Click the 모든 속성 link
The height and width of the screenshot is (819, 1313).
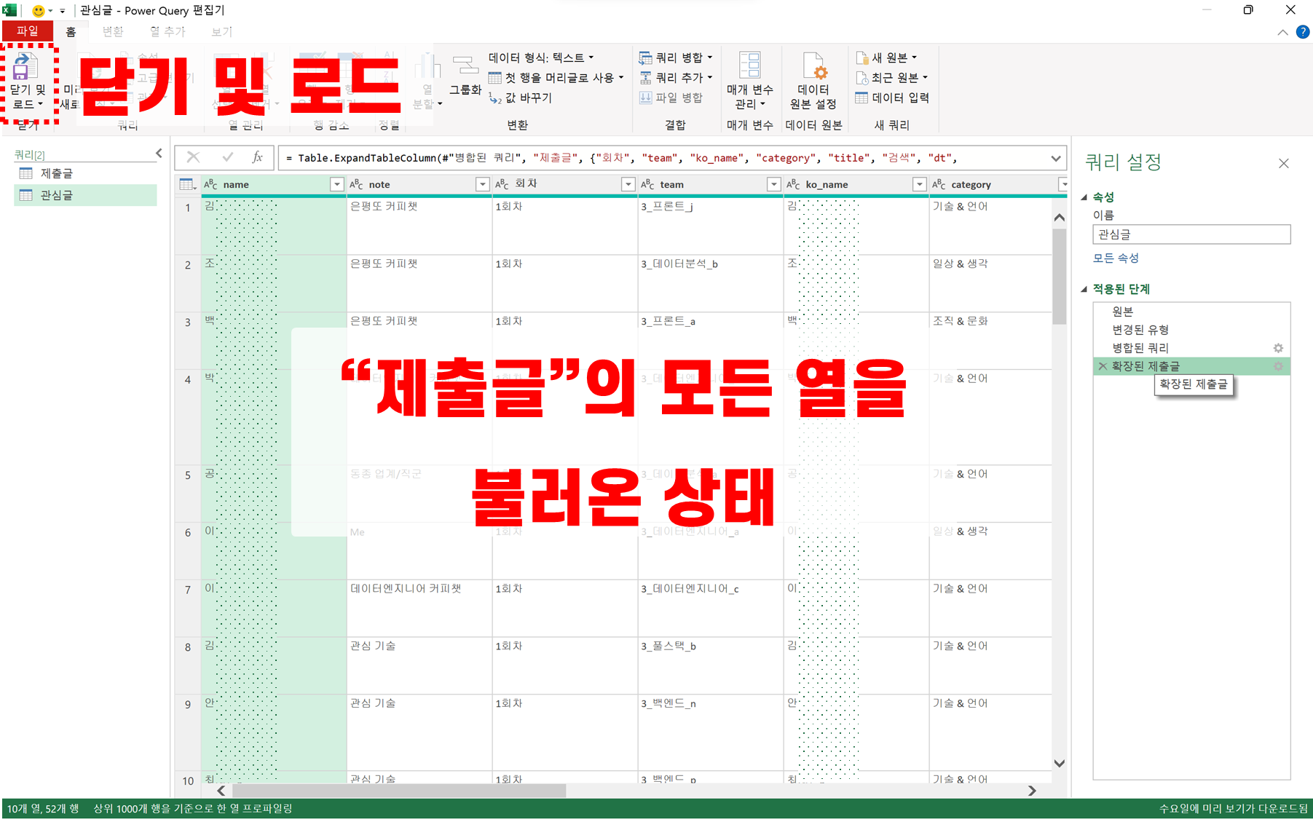(x=1115, y=258)
